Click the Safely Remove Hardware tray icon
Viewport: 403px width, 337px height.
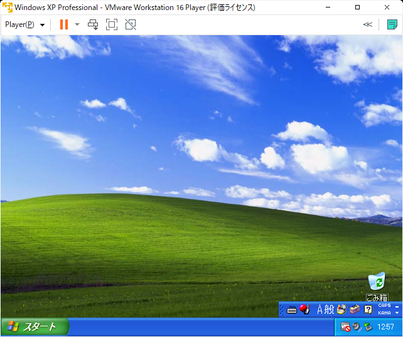368,327
